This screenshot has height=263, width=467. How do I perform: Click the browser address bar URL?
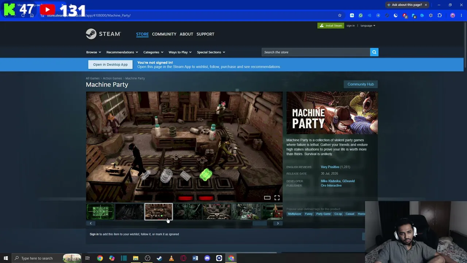pos(89,15)
